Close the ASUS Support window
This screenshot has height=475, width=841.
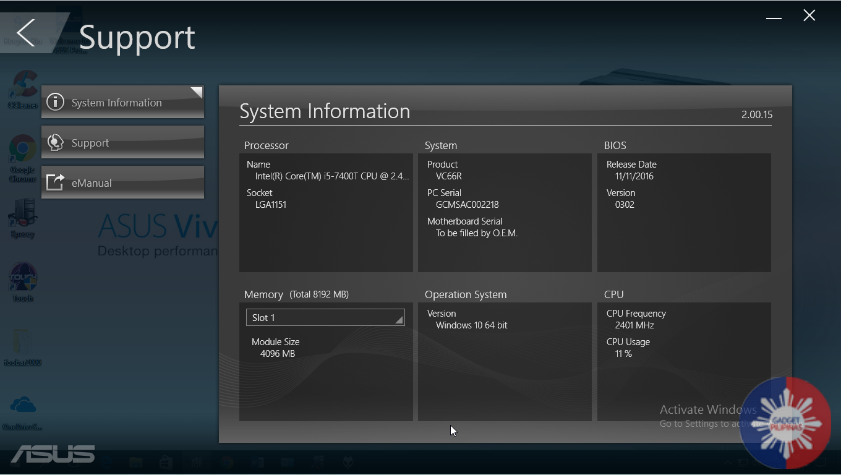click(809, 15)
